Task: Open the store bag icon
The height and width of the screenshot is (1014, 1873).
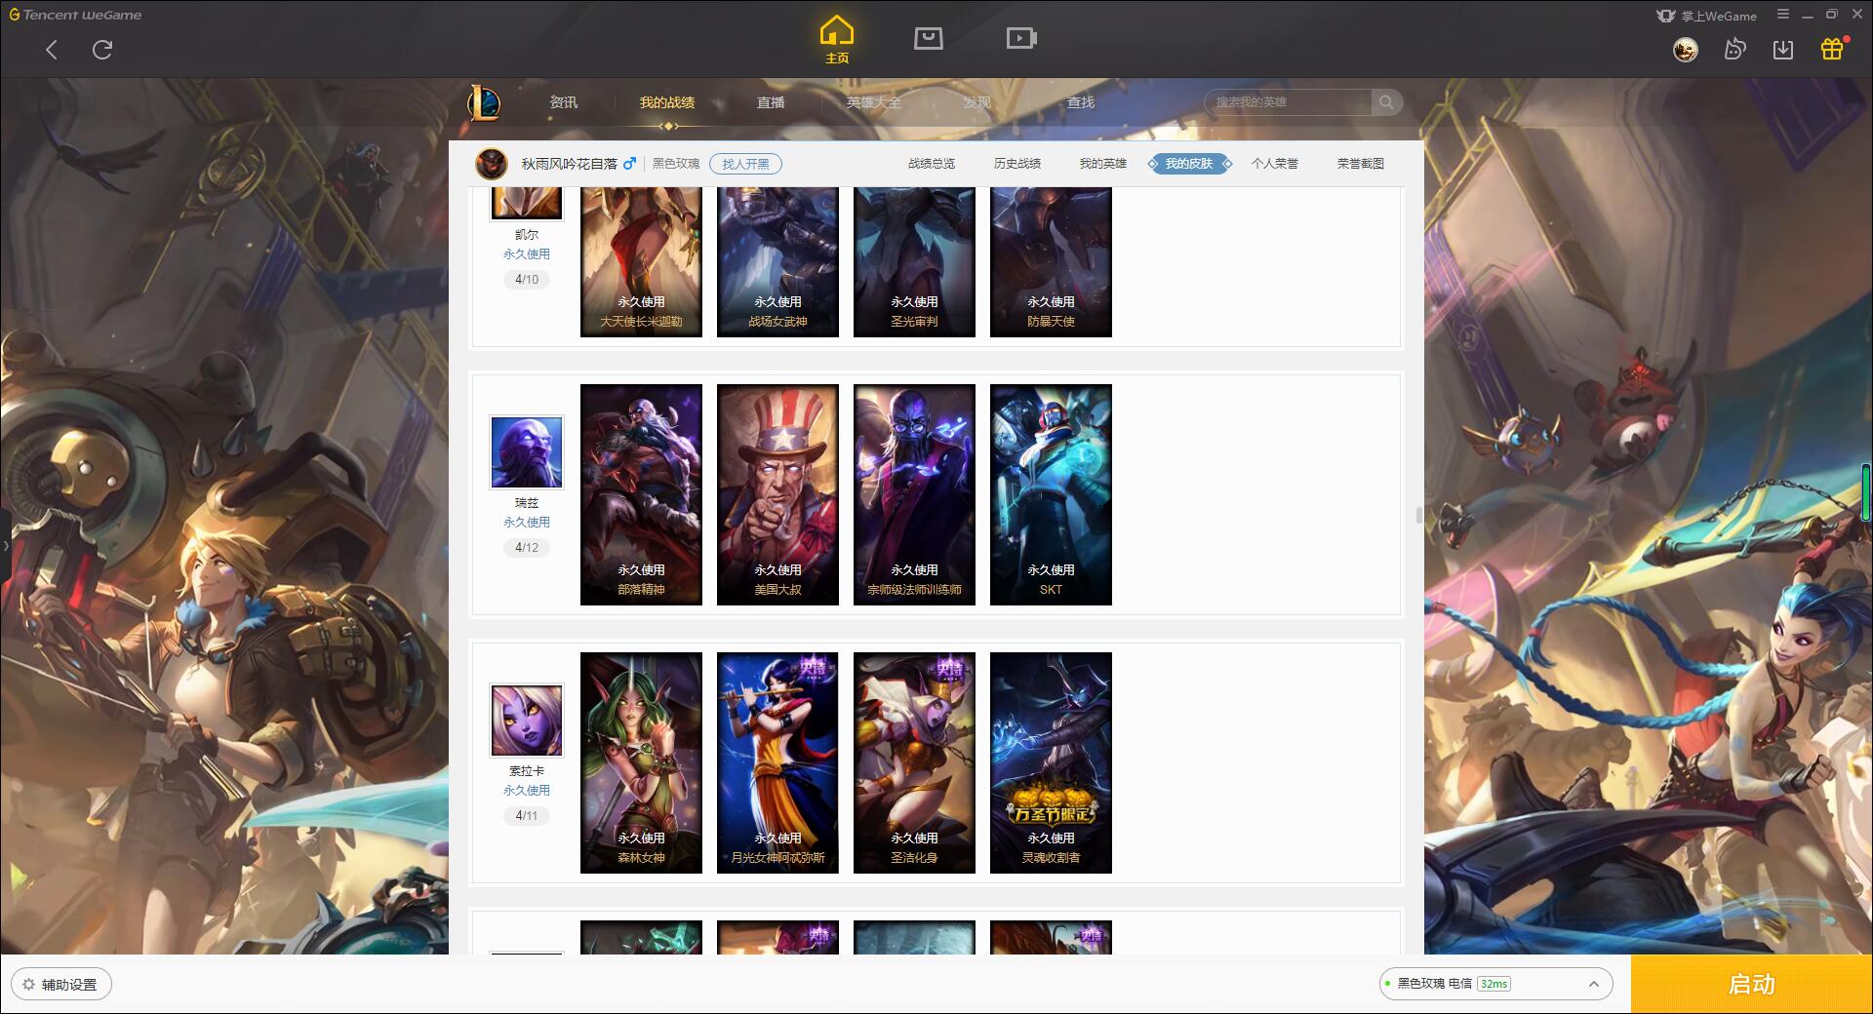Action: tap(928, 38)
